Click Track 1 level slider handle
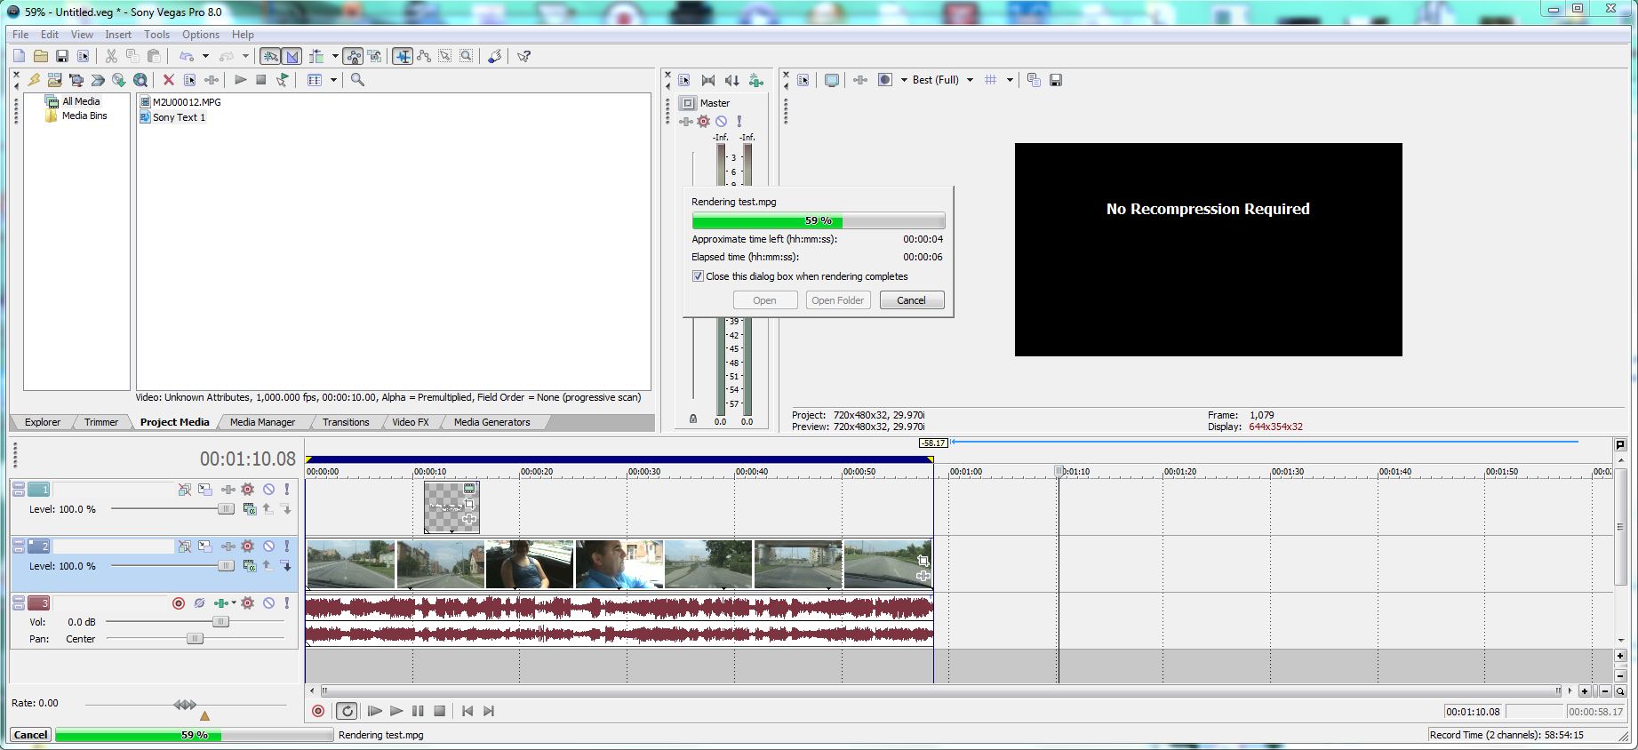Viewport: 1638px width, 750px height. [226, 509]
